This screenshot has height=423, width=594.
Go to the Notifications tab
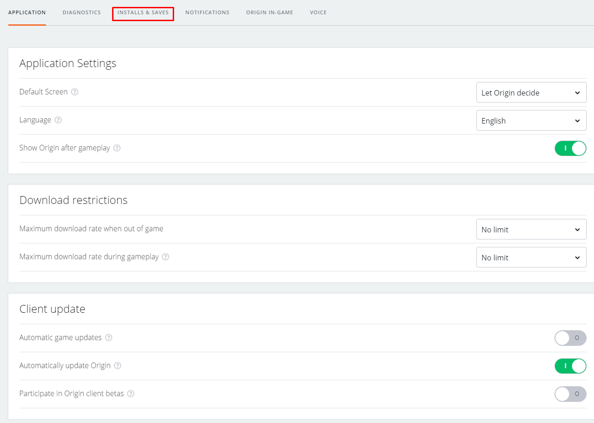[x=207, y=12]
